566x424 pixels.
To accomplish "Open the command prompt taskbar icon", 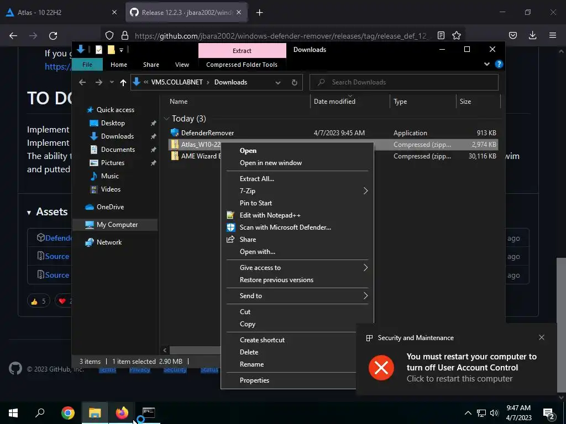I will [x=148, y=412].
